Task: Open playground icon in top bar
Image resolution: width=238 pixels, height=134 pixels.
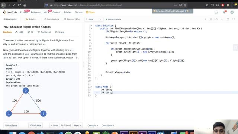Action: (216, 12)
